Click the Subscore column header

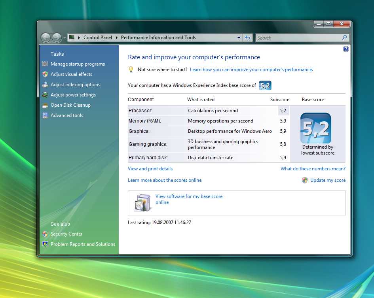pos(279,100)
